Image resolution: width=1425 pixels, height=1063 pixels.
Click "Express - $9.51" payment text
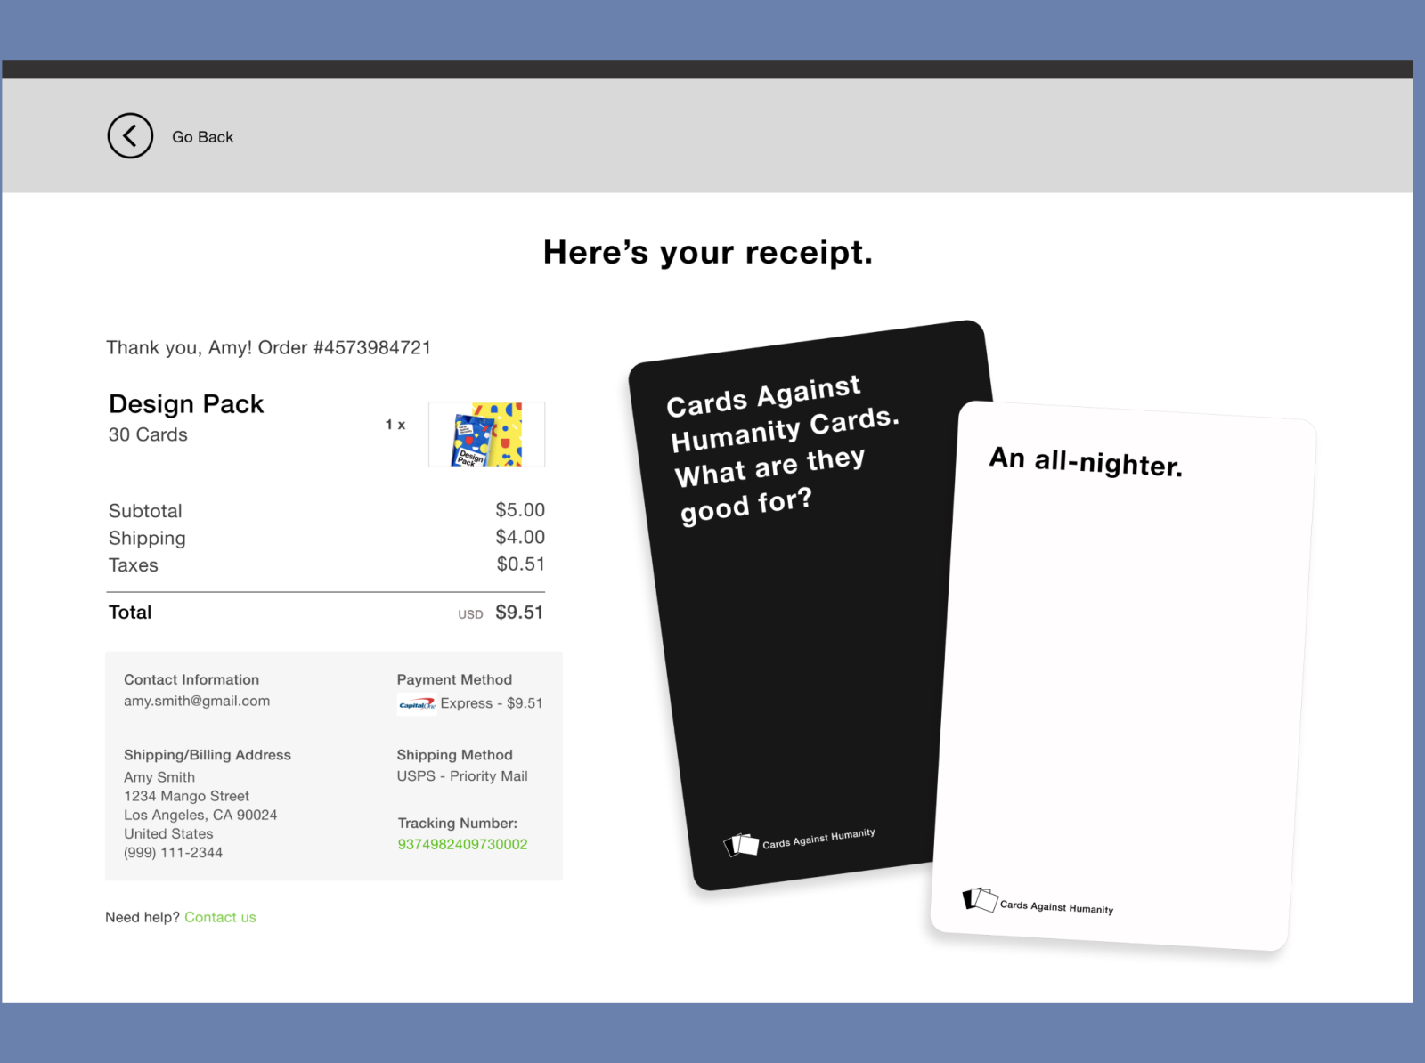(491, 703)
